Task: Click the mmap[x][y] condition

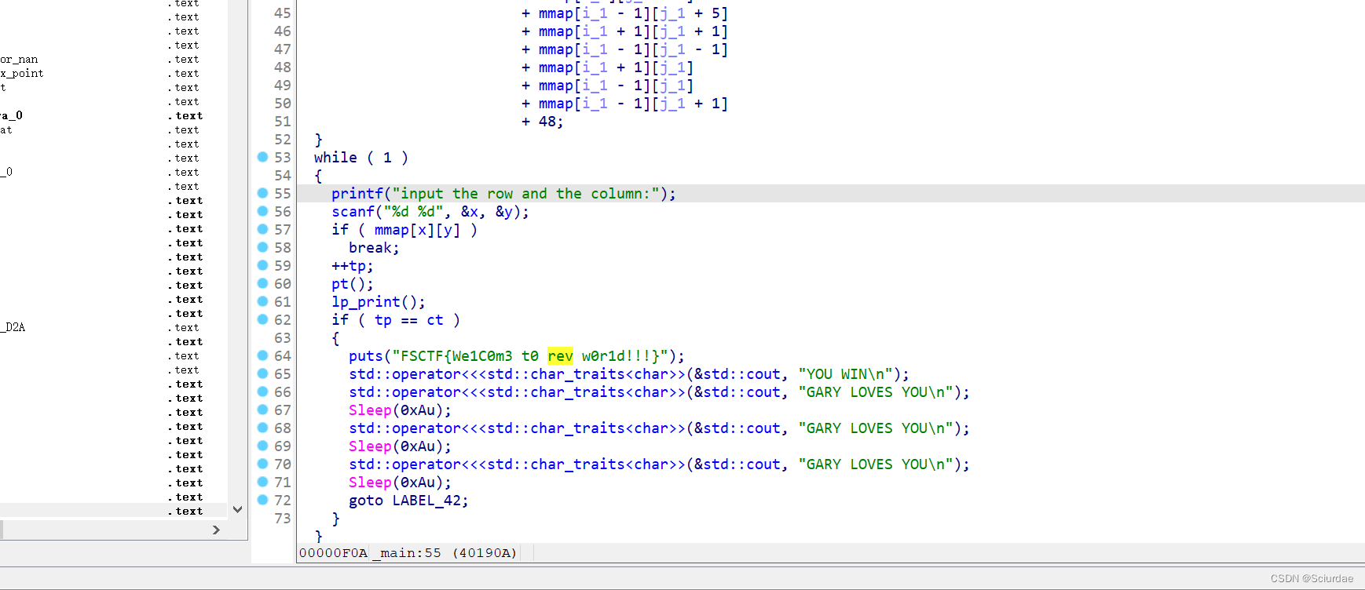Action: pos(417,230)
